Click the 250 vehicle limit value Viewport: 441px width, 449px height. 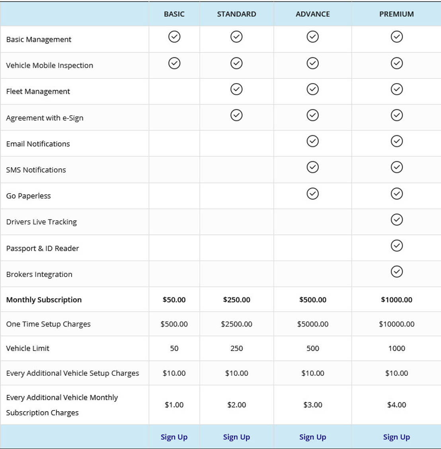[x=236, y=348]
